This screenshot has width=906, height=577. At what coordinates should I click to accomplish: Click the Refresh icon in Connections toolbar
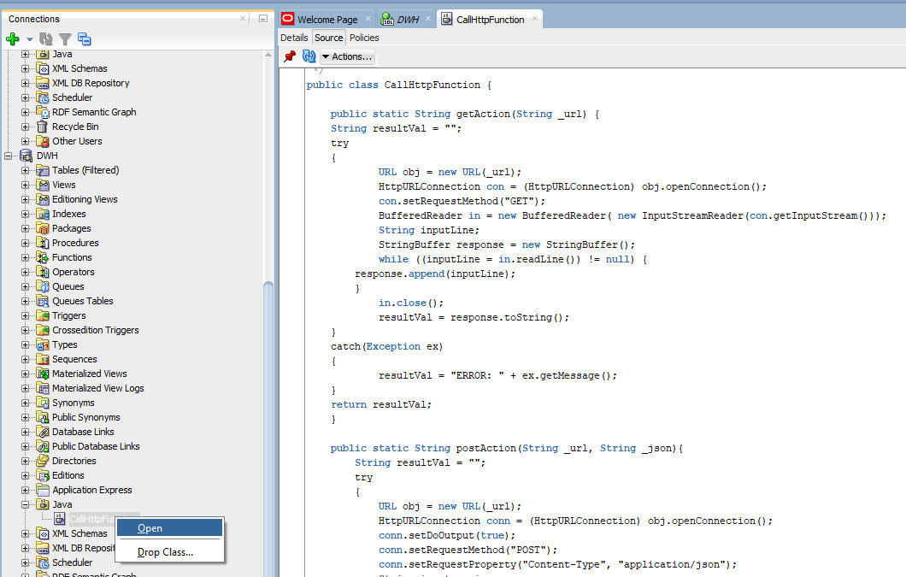coord(45,39)
